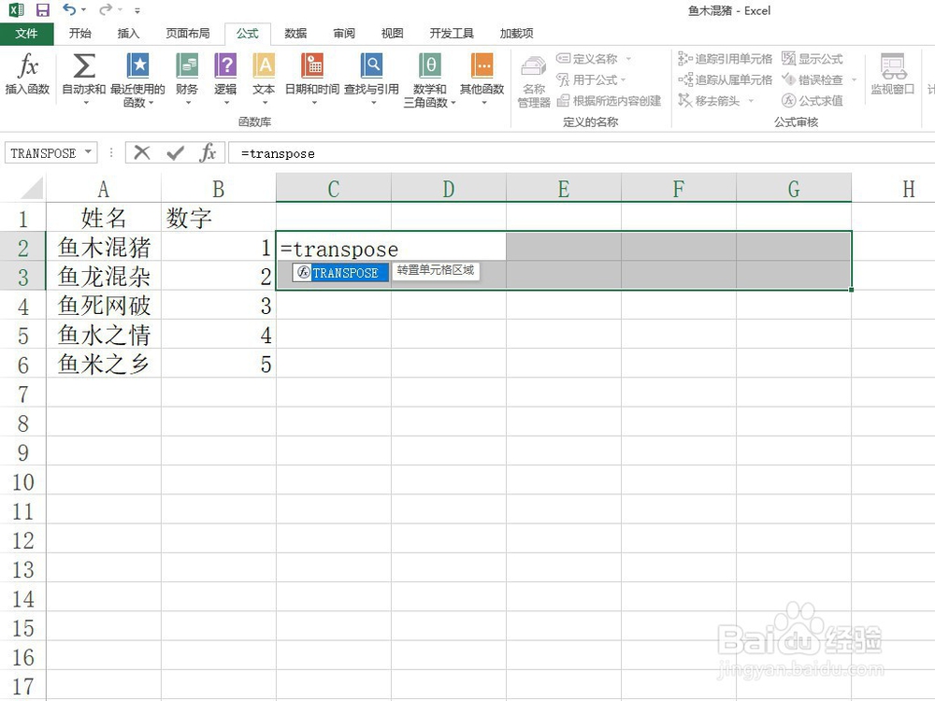Click the Redo arrow icon

pos(106,9)
